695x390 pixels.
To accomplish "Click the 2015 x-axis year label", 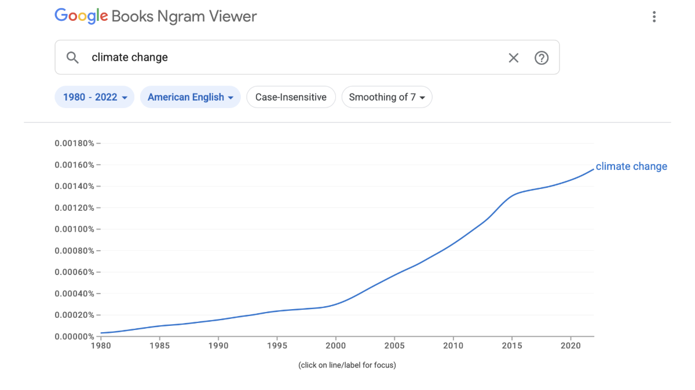I will [512, 346].
